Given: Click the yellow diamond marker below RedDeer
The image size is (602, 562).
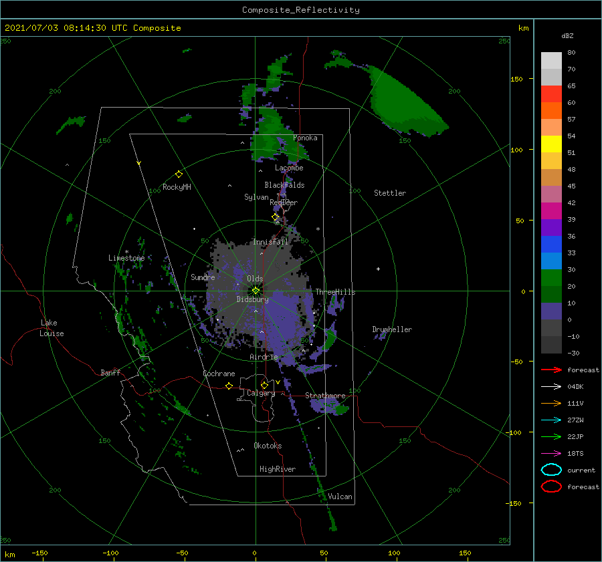Looking at the screenshot, I should click(275, 217).
